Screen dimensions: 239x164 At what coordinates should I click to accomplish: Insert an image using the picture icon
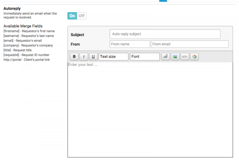tap(175, 56)
